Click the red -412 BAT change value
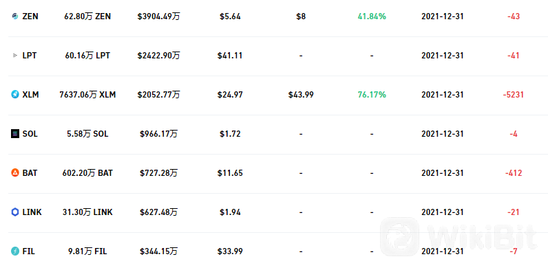 pos(514,172)
